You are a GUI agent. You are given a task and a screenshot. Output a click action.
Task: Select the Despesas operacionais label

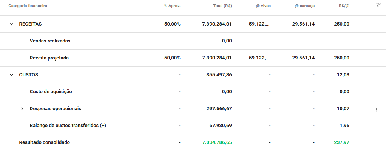[56, 109]
